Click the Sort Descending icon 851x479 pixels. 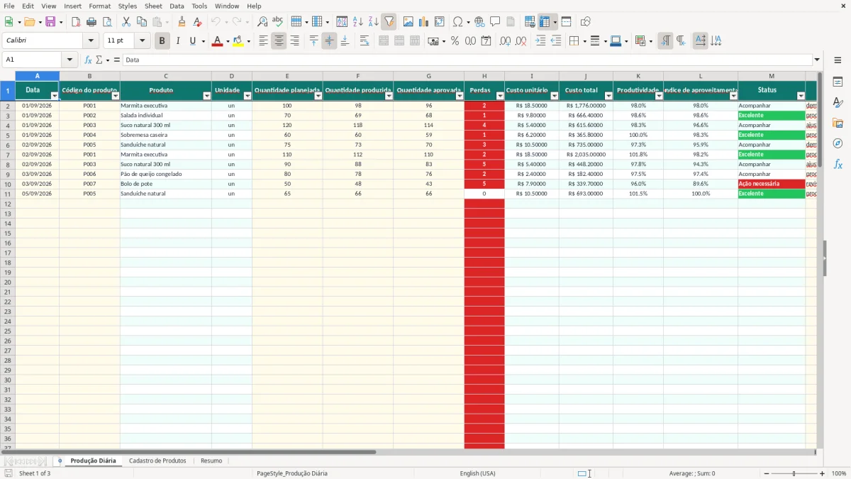(x=373, y=22)
